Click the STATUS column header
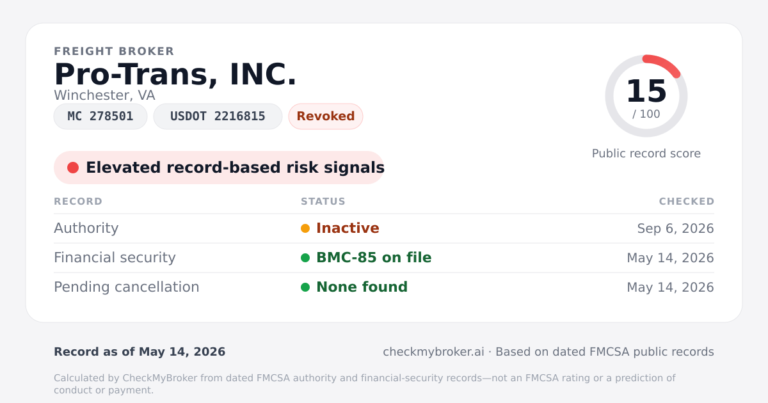Image resolution: width=768 pixels, height=403 pixels. 323,201
